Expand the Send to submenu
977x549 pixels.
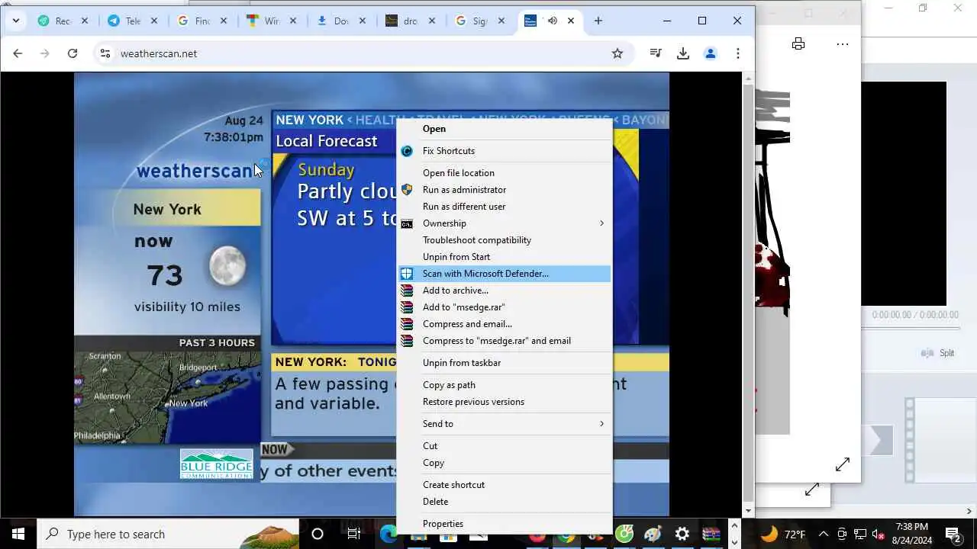pos(505,424)
